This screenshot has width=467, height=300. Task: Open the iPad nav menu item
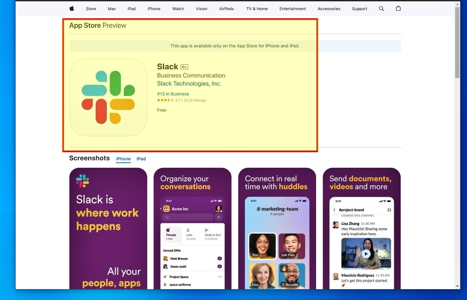tap(132, 9)
